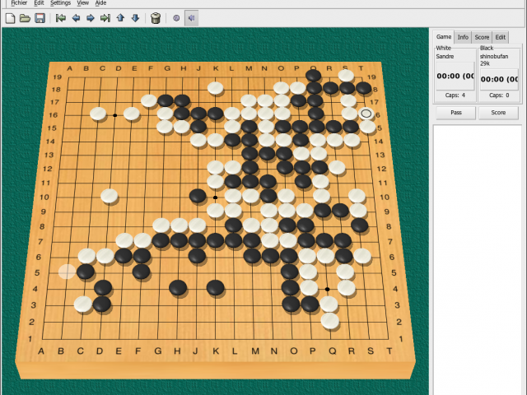
Task: Switch to the Edit tab
Action: pos(501,37)
